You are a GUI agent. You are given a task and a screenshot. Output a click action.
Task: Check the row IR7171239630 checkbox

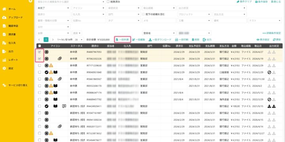[40, 65]
